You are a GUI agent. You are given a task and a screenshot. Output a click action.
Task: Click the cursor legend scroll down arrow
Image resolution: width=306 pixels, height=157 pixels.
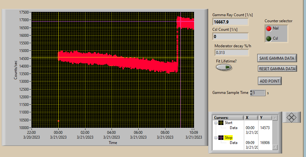(275, 147)
